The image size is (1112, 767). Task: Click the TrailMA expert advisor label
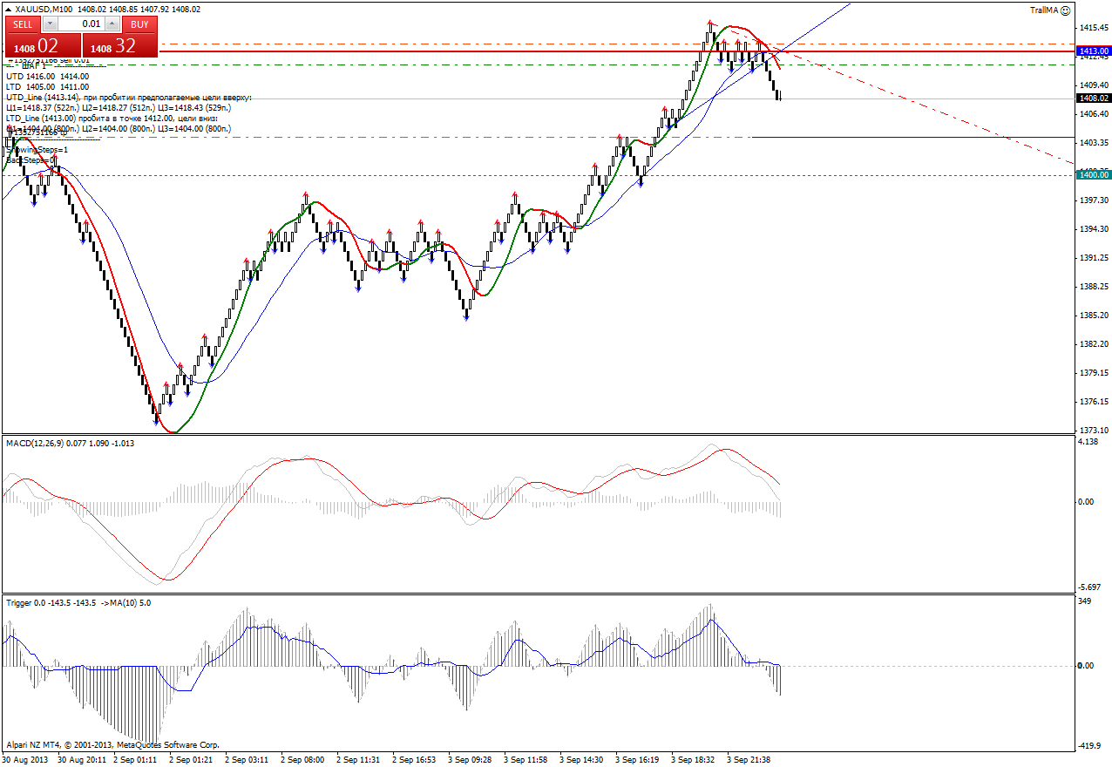[x=1044, y=10]
